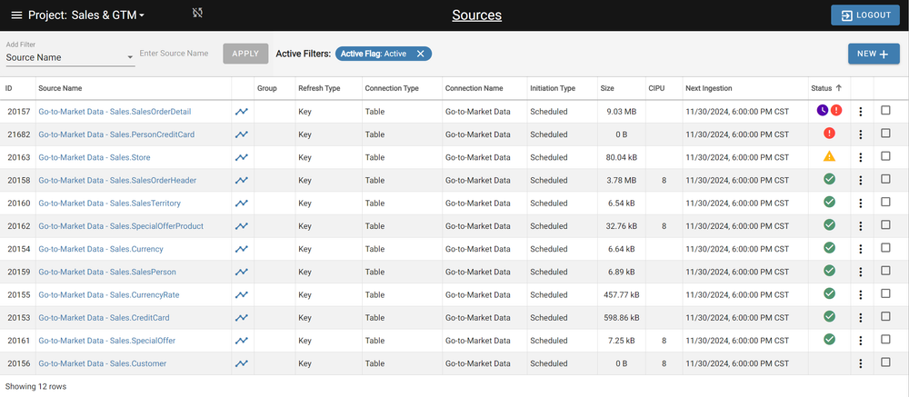Click yellow warning status icon for Sales.Store
909x397 pixels.
pyautogui.click(x=830, y=156)
